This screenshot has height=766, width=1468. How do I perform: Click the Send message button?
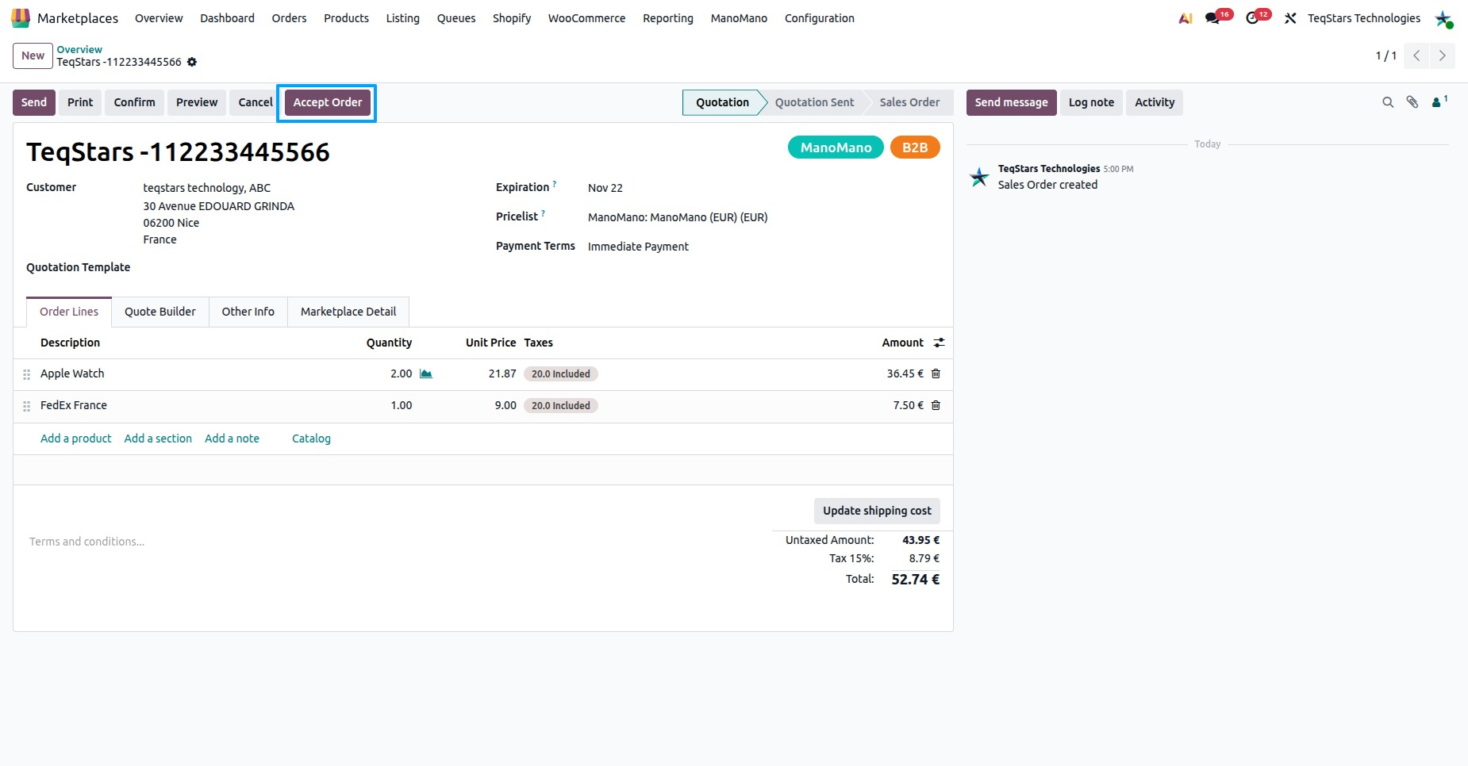pyautogui.click(x=1011, y=102)
